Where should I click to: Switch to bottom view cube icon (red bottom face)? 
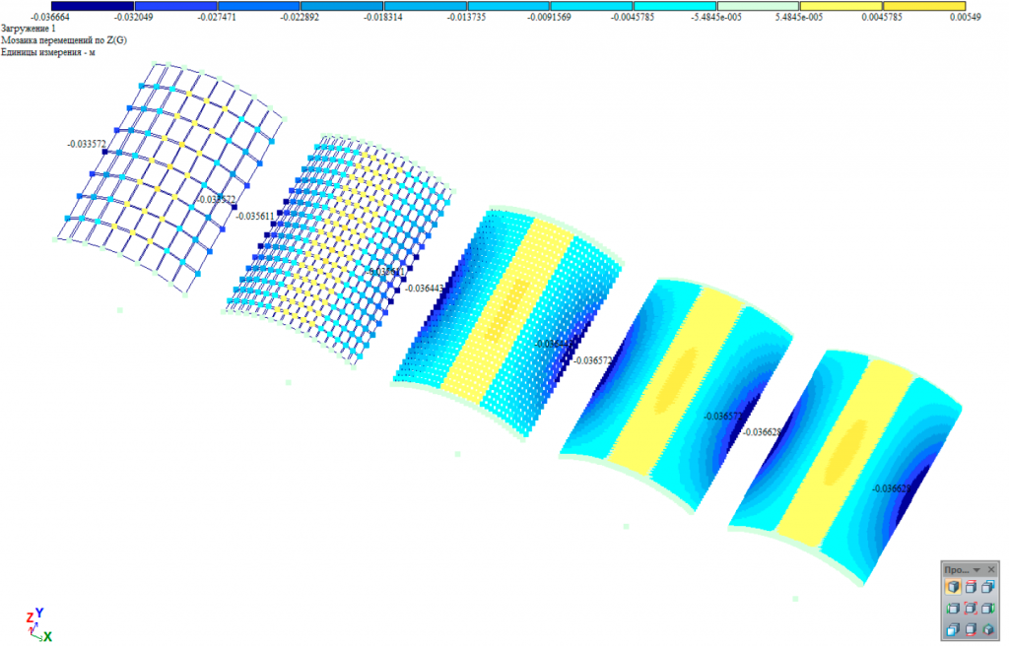(971, 629)
